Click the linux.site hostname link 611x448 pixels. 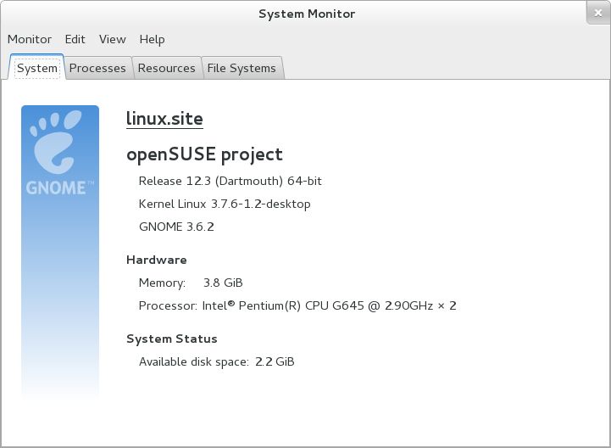164,119
